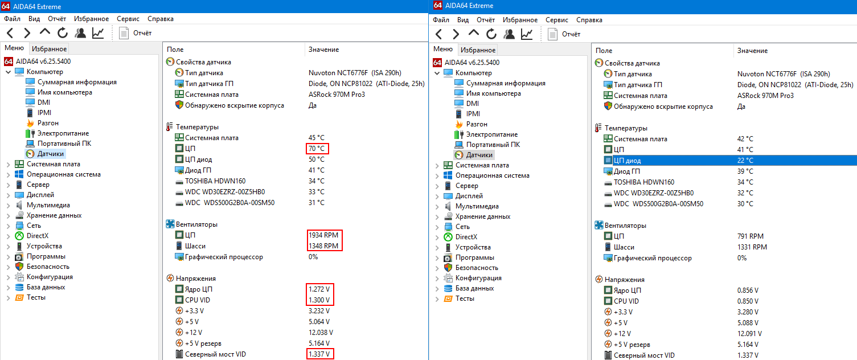Click Refresh icon in left AIDA64 window toolbar
The height and width of the screenshot is (360, 857).
click(62, 33)
